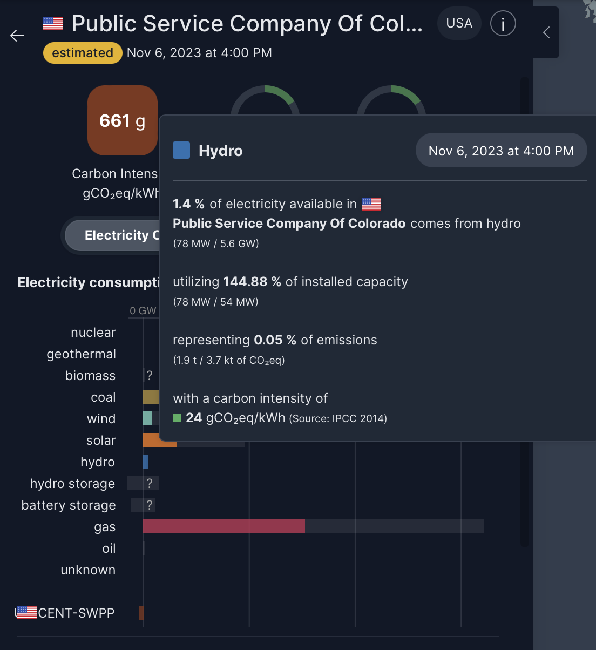Select the nuclear row label

[x=93, y=332]
